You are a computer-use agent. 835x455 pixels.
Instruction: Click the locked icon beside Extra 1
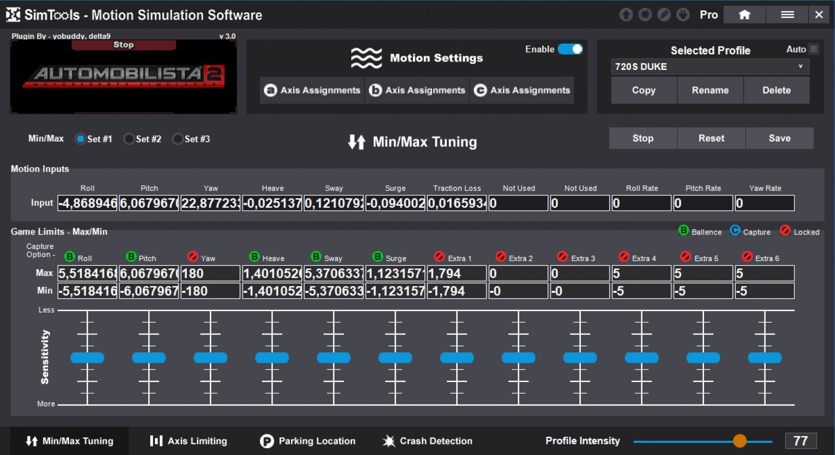(439, 256)
